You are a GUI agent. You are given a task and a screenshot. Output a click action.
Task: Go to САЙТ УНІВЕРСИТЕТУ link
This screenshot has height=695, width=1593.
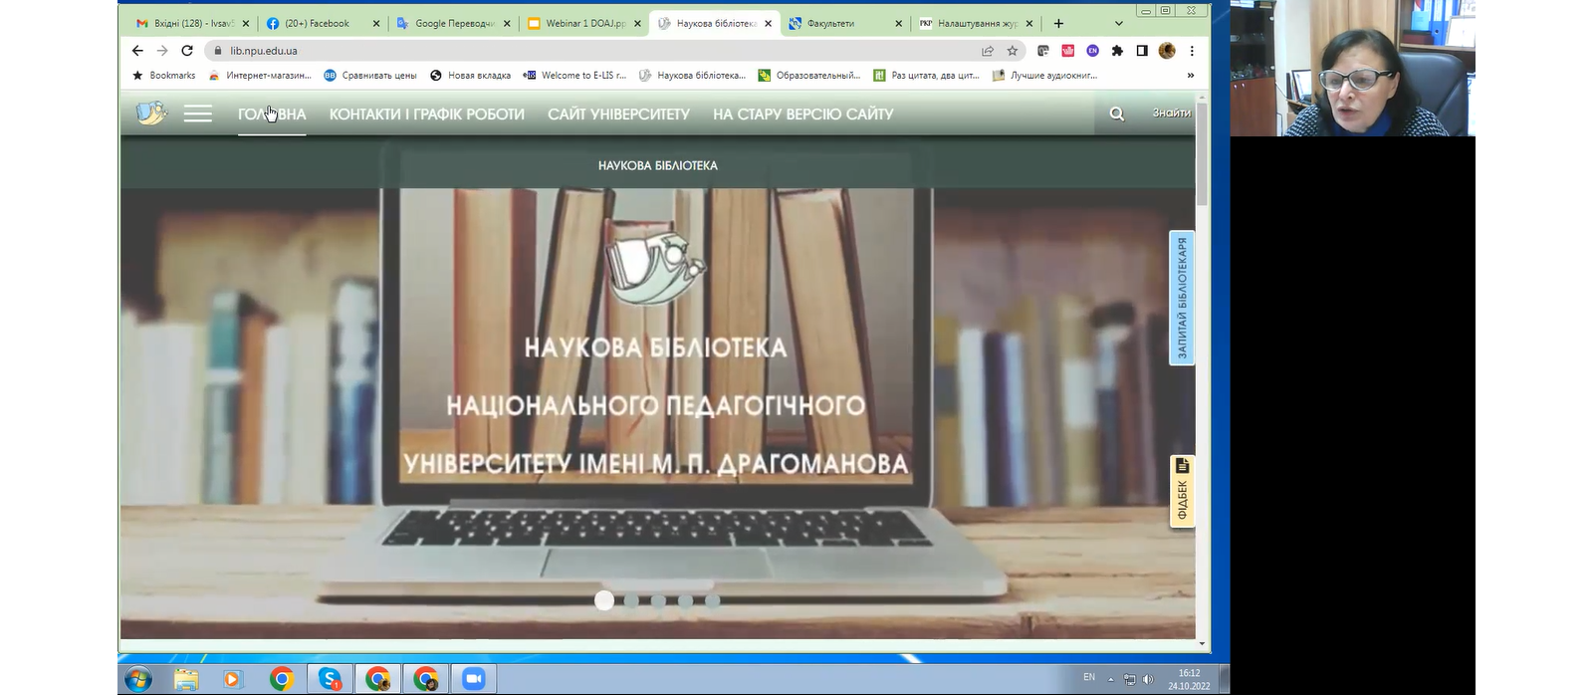(x=618, y=115)
